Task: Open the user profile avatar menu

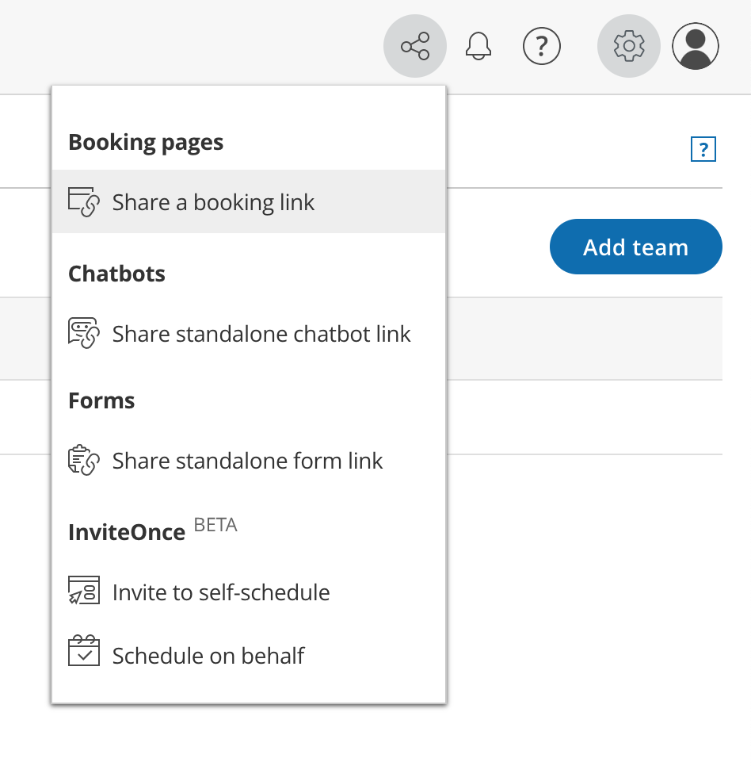Action: (696, 47)
